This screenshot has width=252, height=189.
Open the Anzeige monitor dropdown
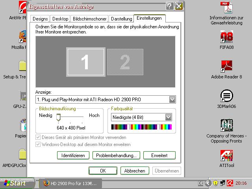[172, 100]
